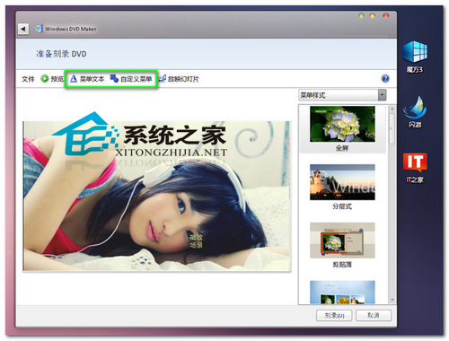The width and height of the screenshot is (449, 341).
Task: Click scroll up arrow in styles list
Action: [392, 109]
